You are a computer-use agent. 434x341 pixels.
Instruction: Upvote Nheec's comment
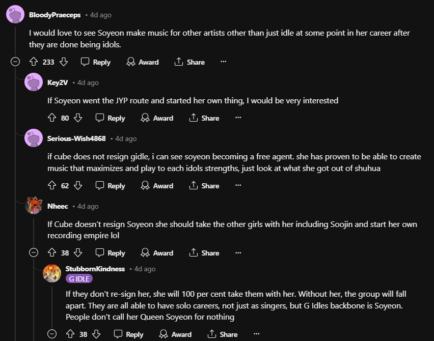pyautogui.click(x=52, y=253)
